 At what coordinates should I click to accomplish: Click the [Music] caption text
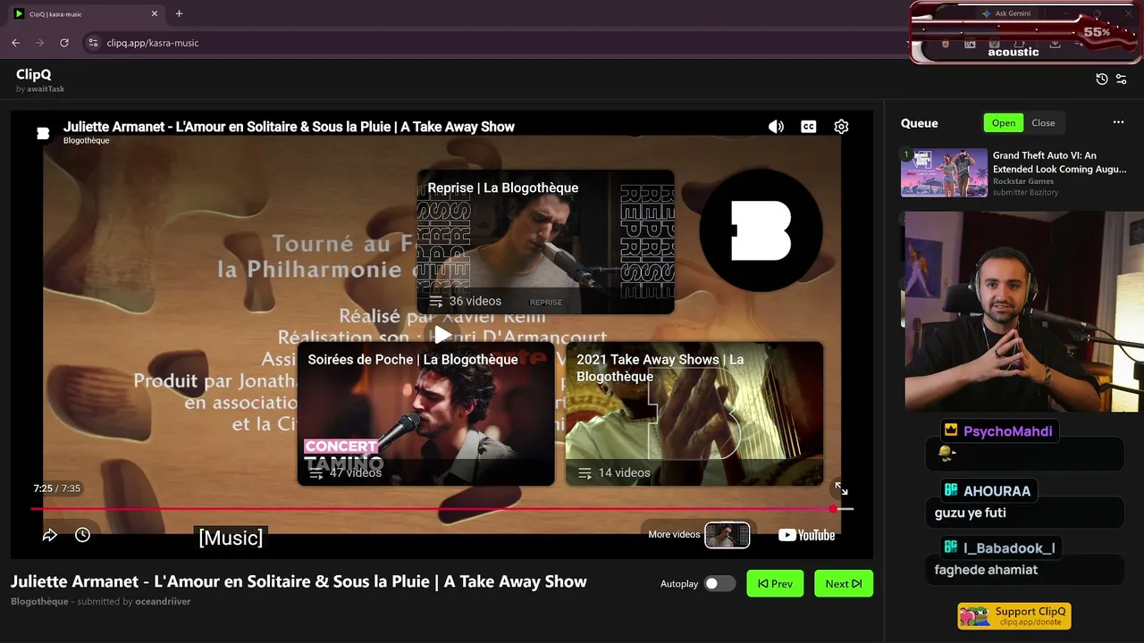coord(231,538)
